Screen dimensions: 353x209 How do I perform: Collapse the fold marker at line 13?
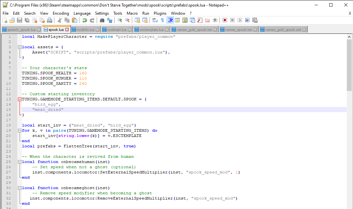[20, 99]
